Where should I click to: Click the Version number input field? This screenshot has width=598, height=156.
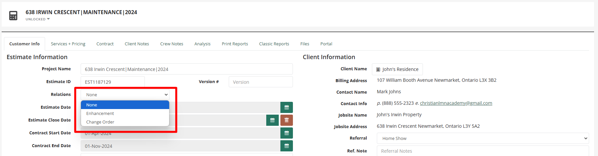click(261, 82)
